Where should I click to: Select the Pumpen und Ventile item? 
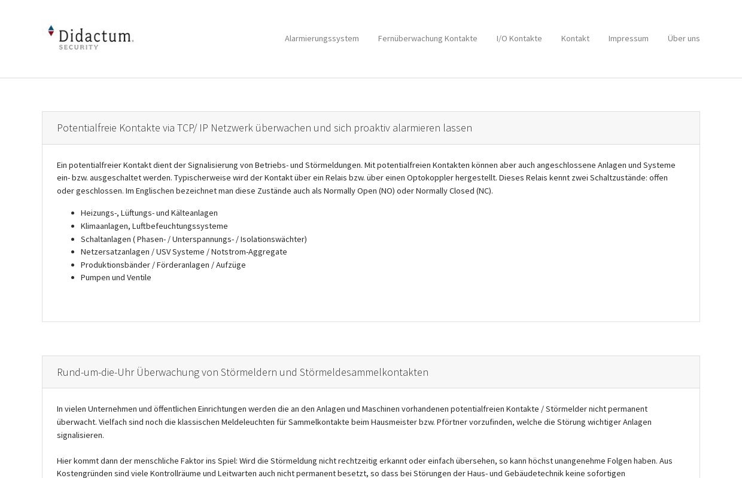click(115, 277)
